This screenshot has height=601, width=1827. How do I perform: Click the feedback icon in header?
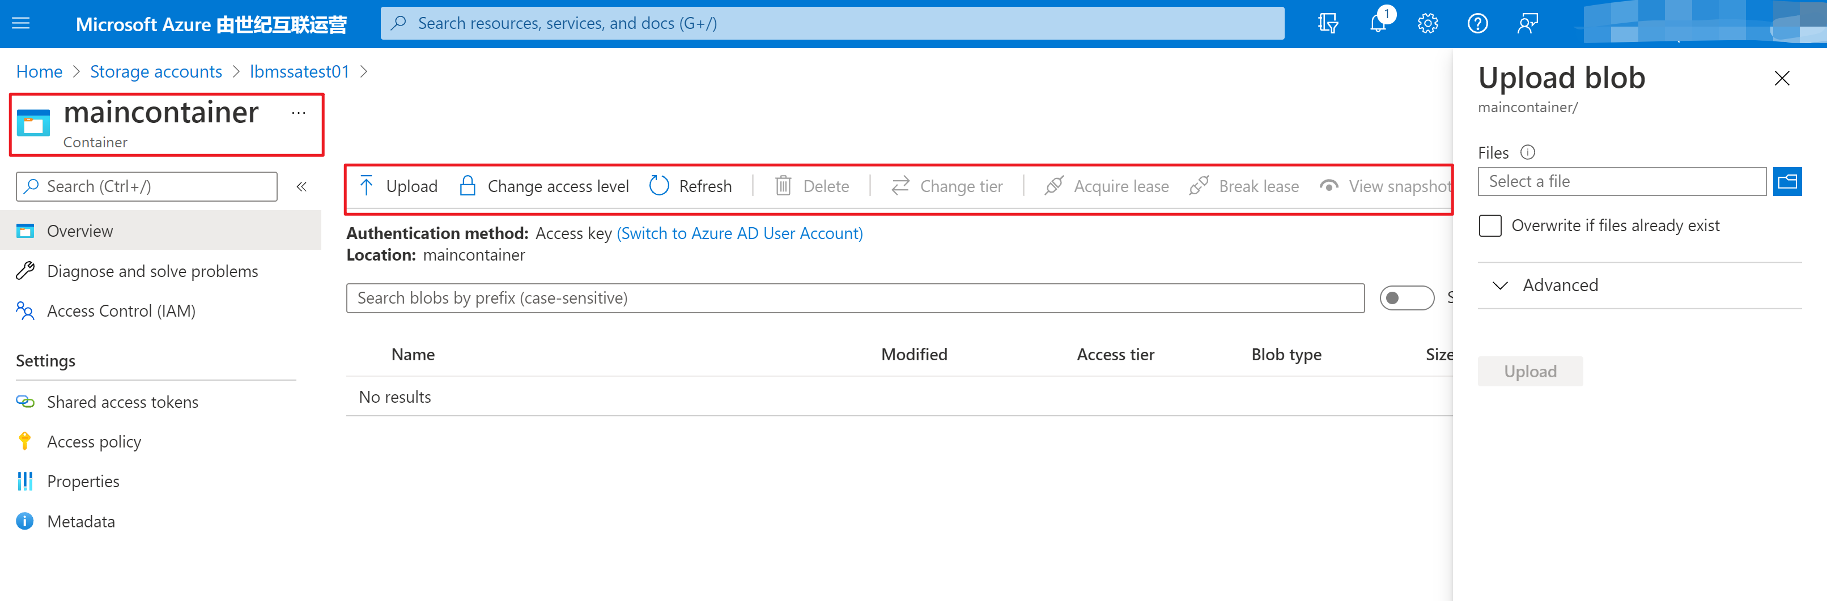tap(1527, 23)
